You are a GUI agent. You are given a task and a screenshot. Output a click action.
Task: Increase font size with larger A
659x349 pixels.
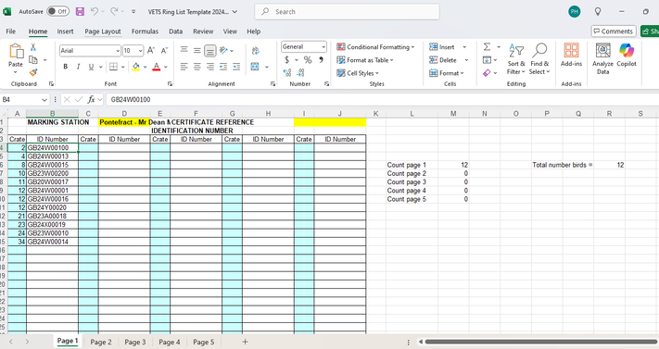[x=151, y=51]
